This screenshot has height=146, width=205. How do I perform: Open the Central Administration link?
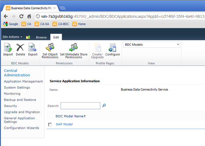17,73
